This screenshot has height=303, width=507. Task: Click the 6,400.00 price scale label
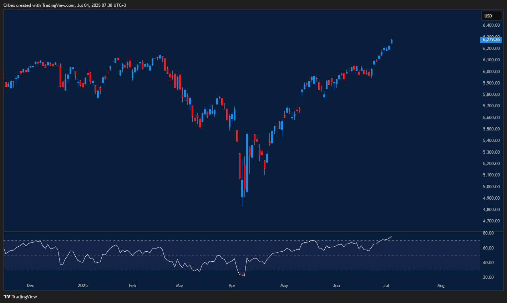(491, 25)
